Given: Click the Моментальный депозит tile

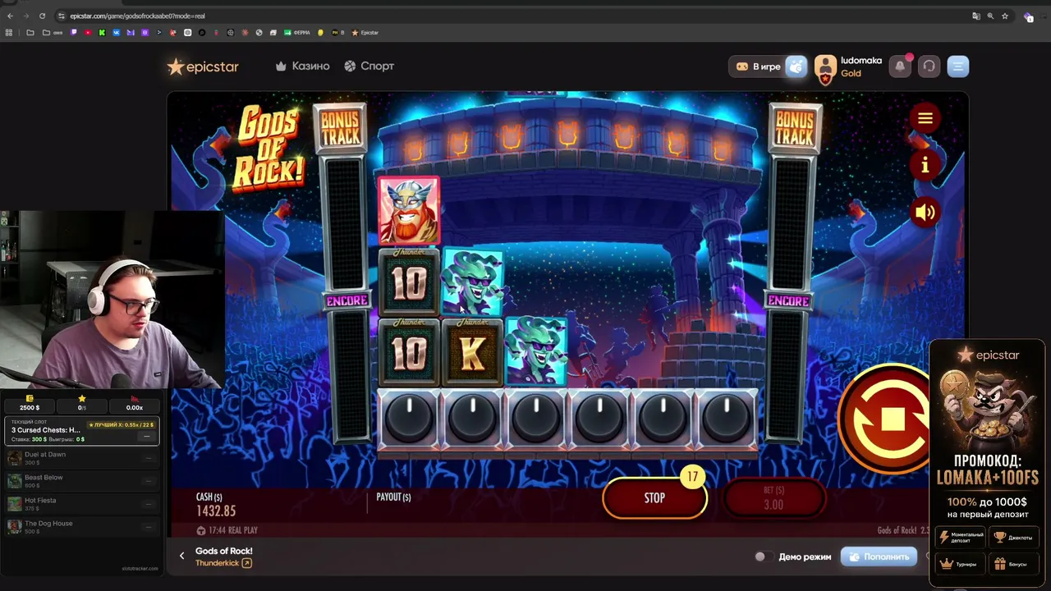Looking at the screenshot, I should tap(961, 538).
